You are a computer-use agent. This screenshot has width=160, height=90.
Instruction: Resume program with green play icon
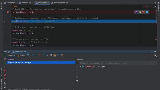[x=5, y=63]
